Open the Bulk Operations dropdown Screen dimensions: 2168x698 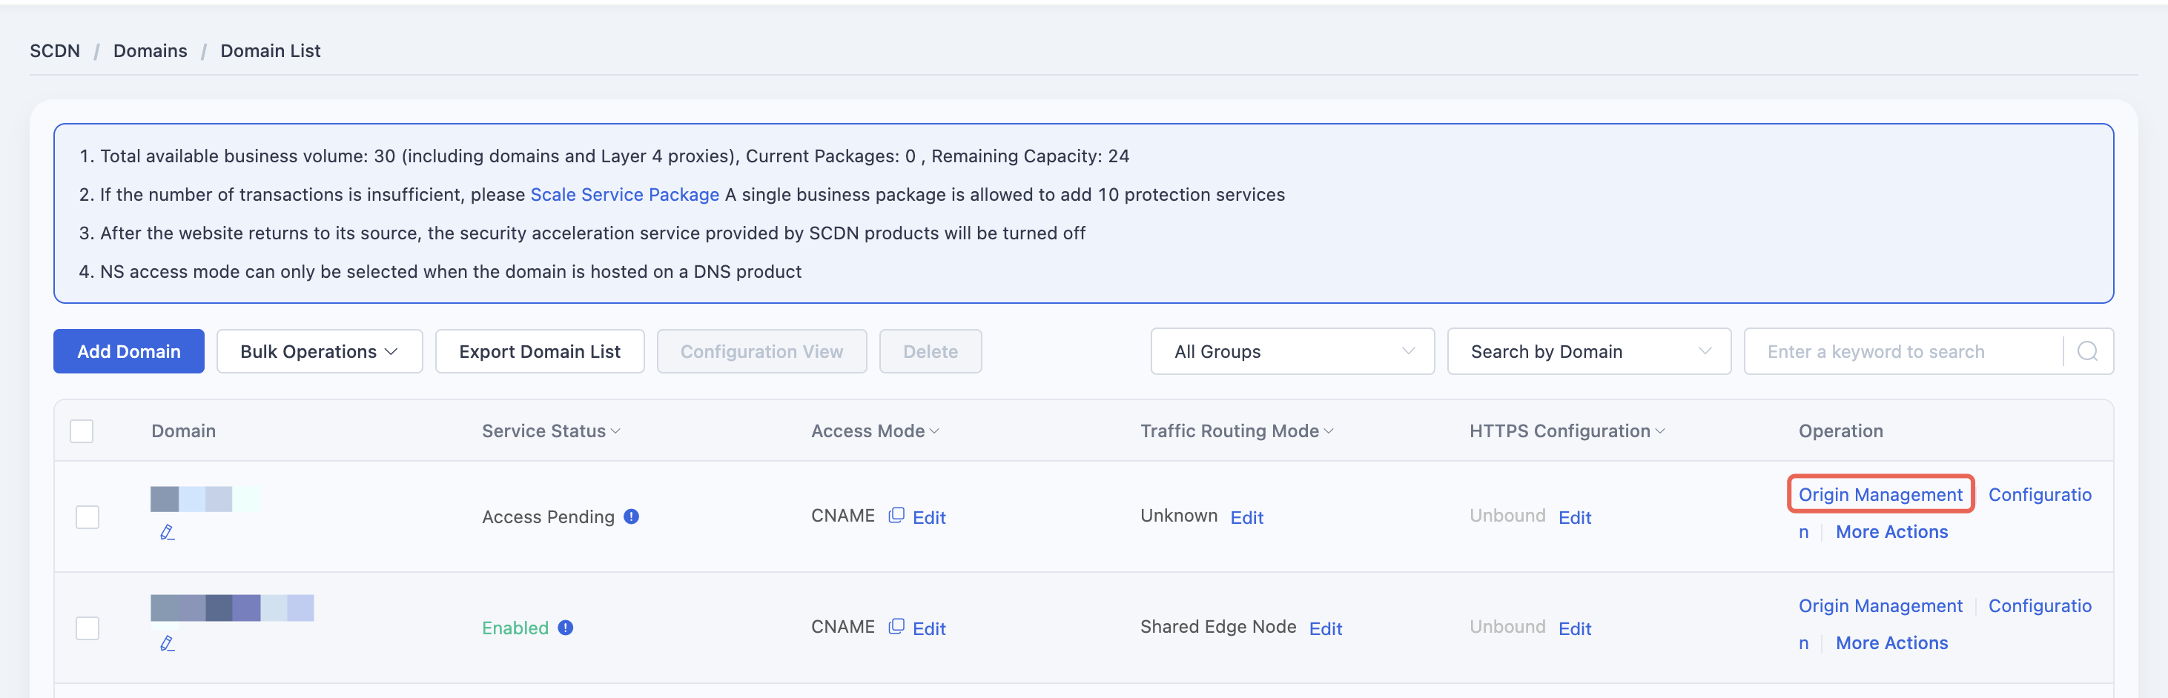(x=319, y=351)
